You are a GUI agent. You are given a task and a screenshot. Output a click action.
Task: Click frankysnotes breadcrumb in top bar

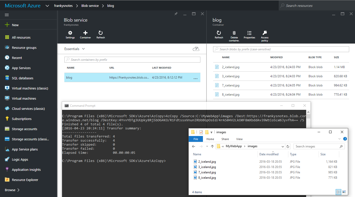[x=63, y=6]
